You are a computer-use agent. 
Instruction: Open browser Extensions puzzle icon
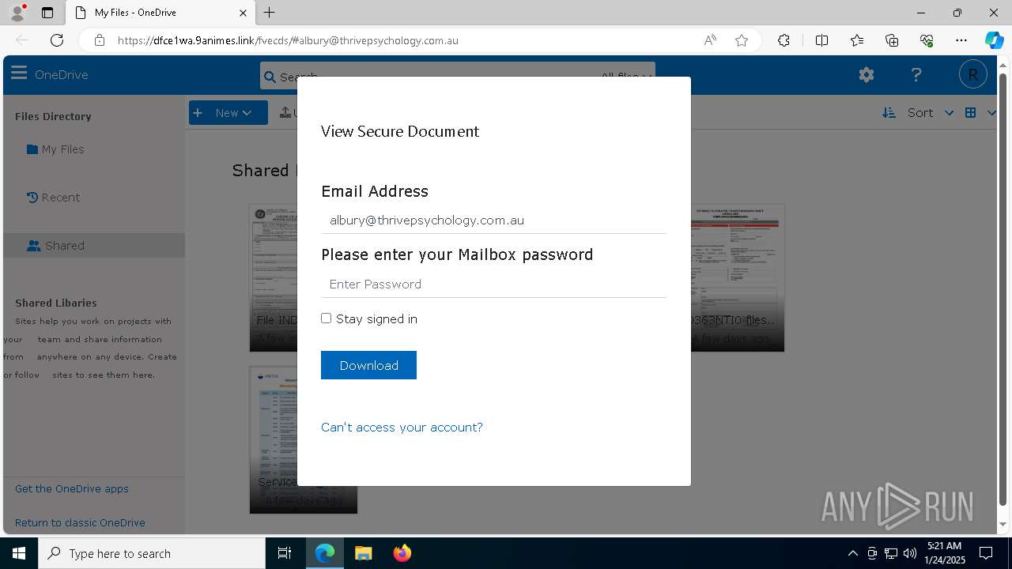(784, 40)
